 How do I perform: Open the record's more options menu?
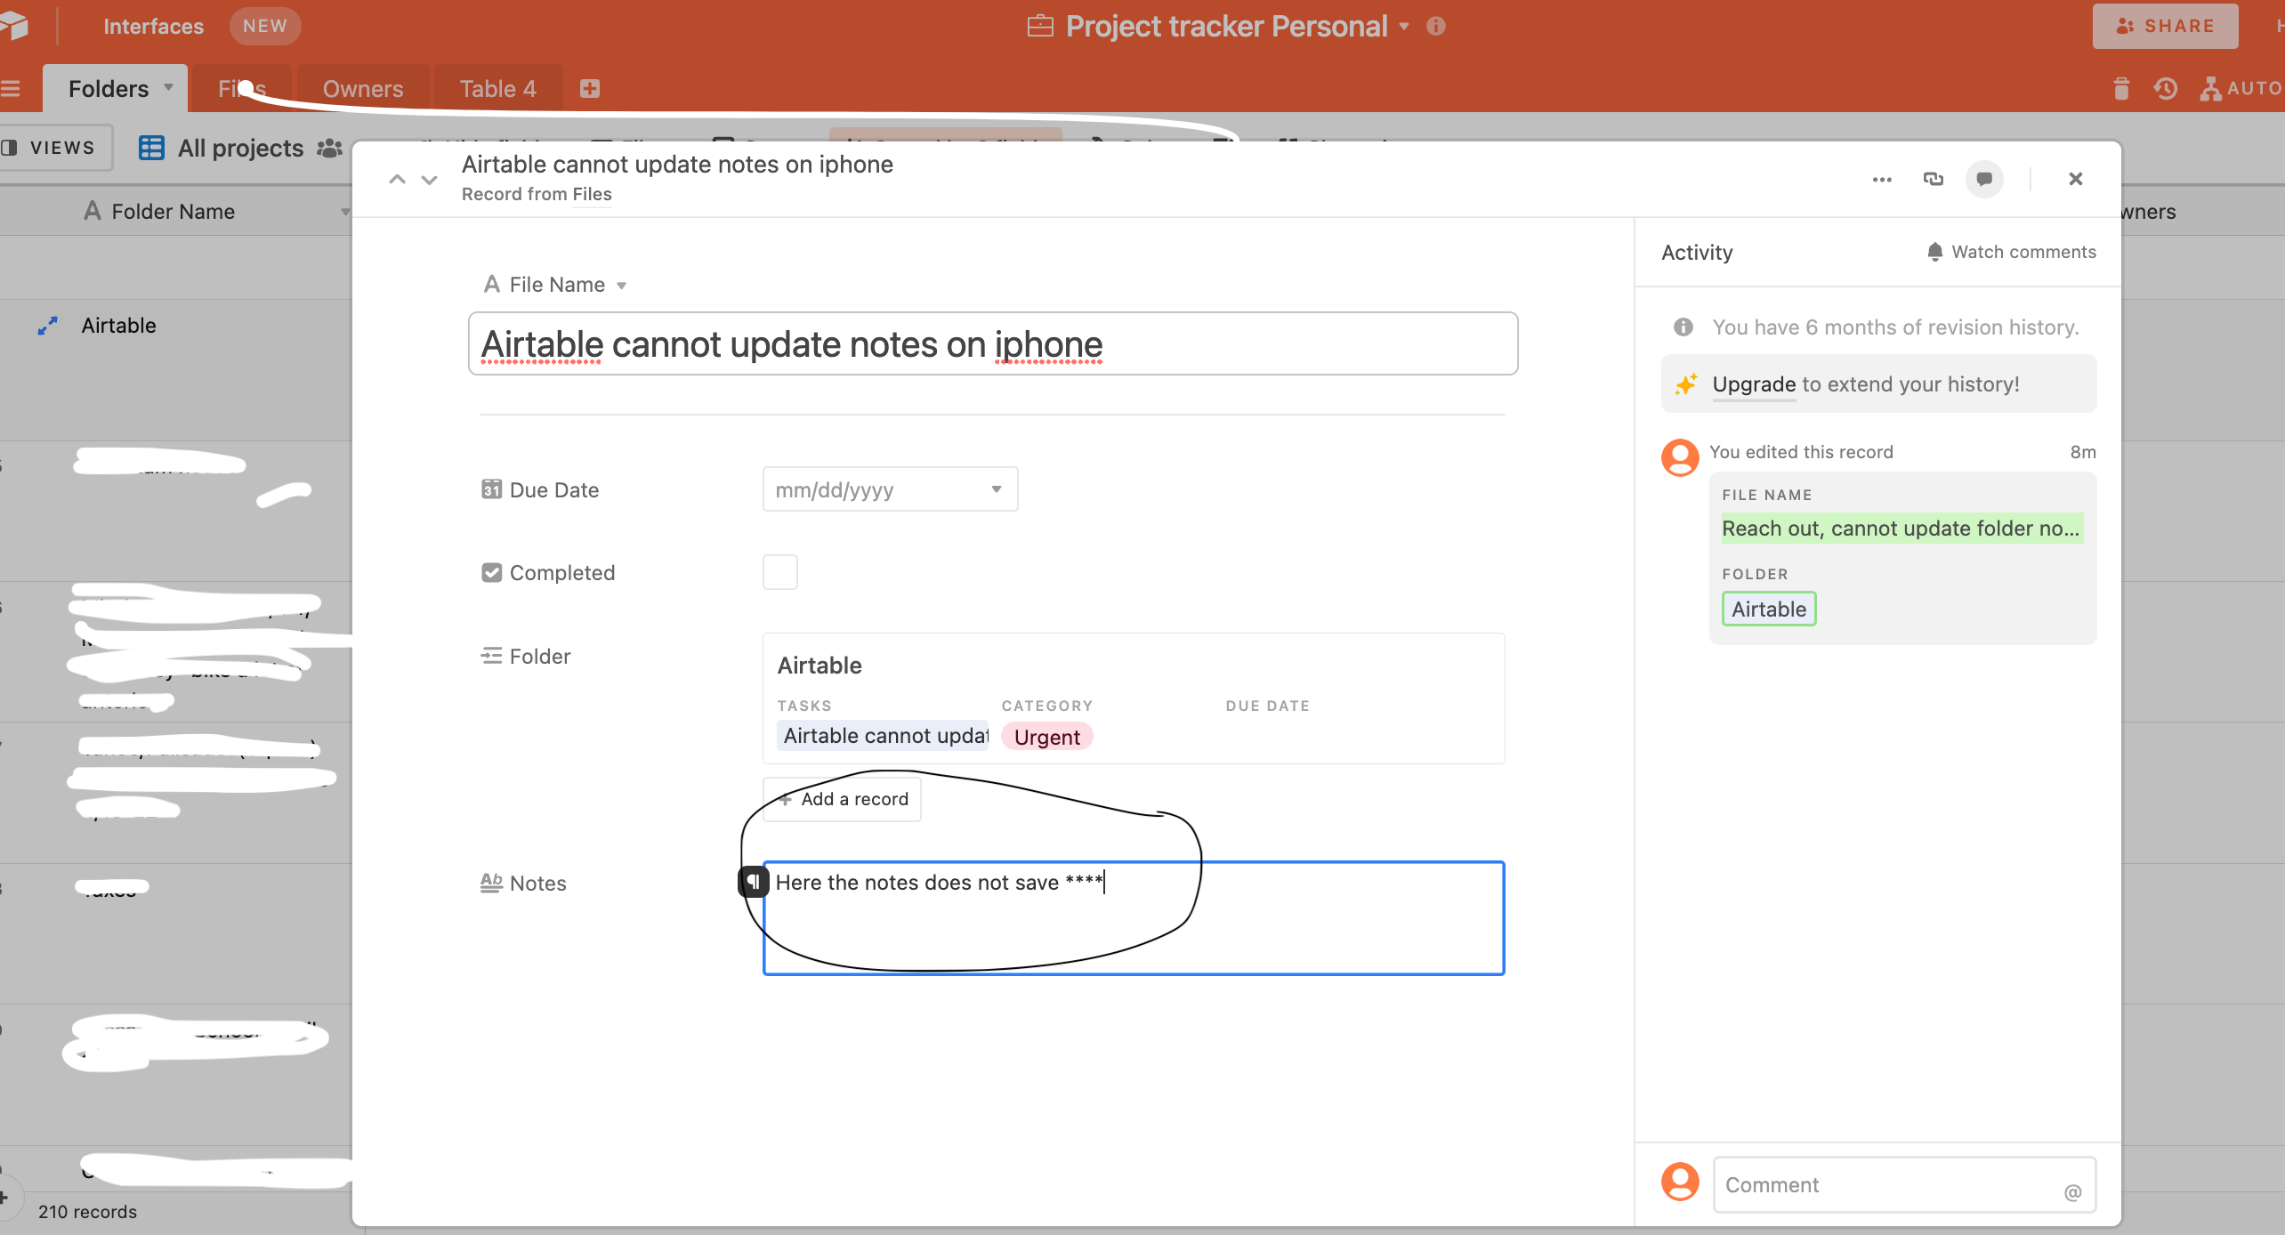click(1882, 180)
